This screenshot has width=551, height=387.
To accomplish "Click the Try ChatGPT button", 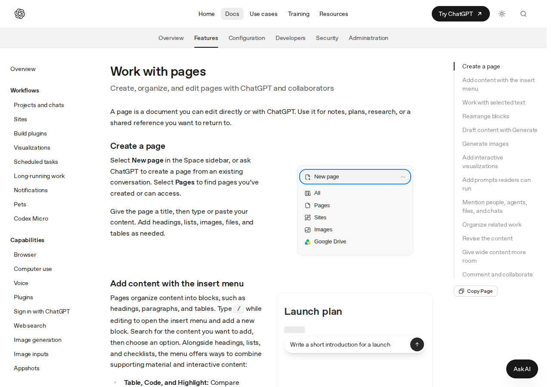I will point(461,14).
